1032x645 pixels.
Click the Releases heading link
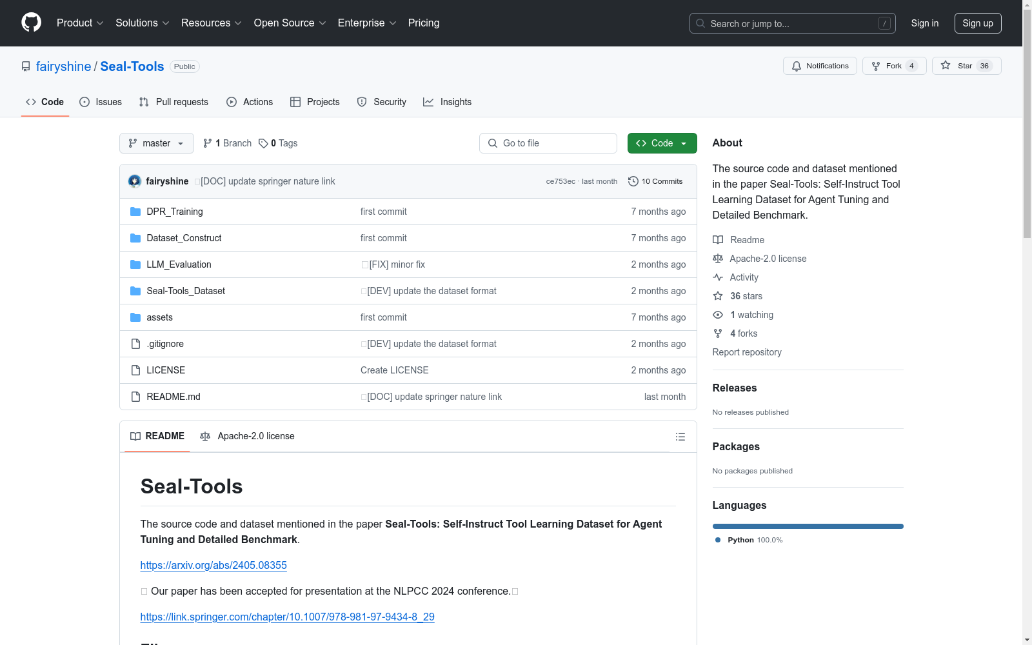(735, 388)
